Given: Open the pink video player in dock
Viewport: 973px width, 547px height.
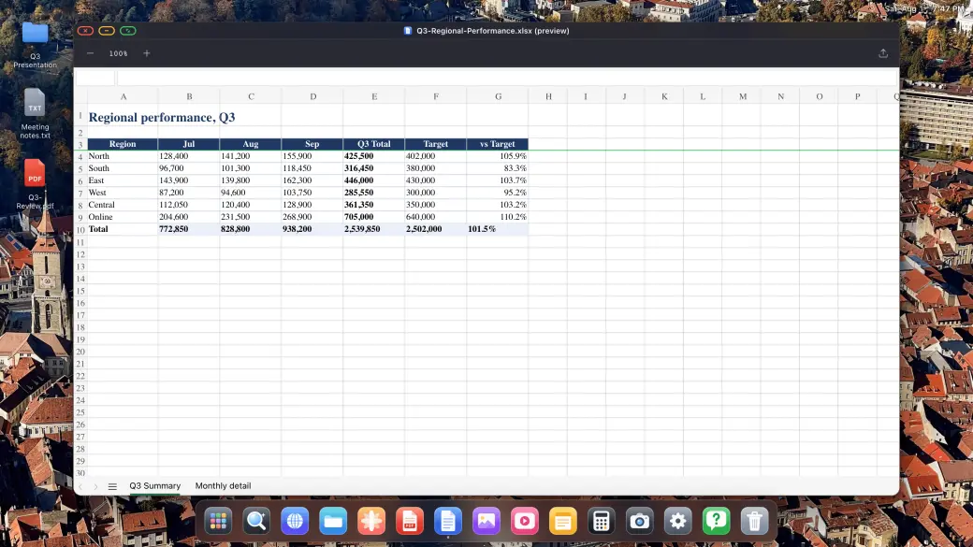Looking at the screenshot, I should [x=524, y=521].
